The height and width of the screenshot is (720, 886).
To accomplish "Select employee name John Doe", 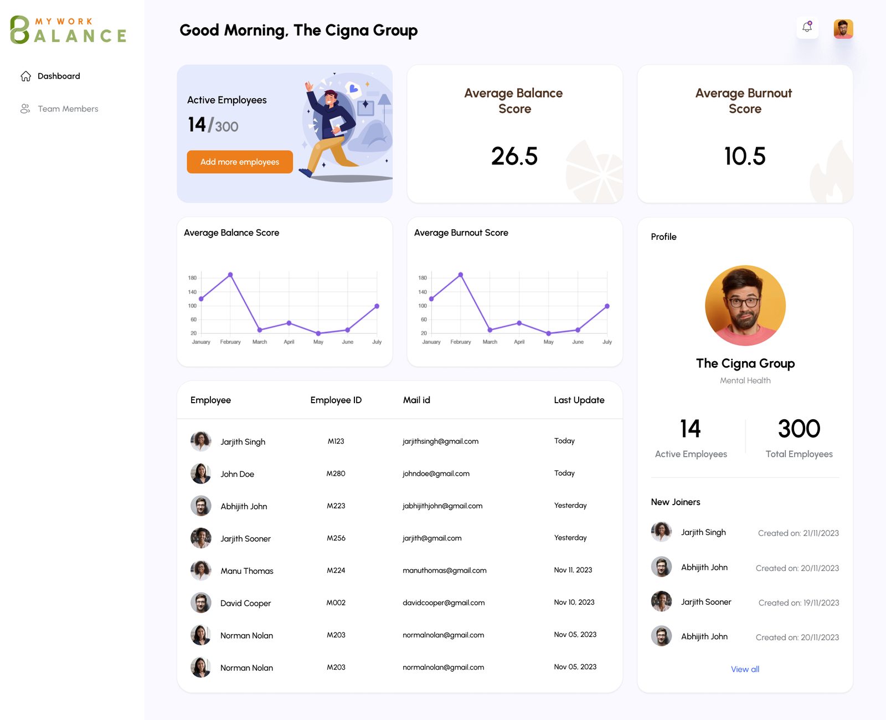I will (237, 474).
